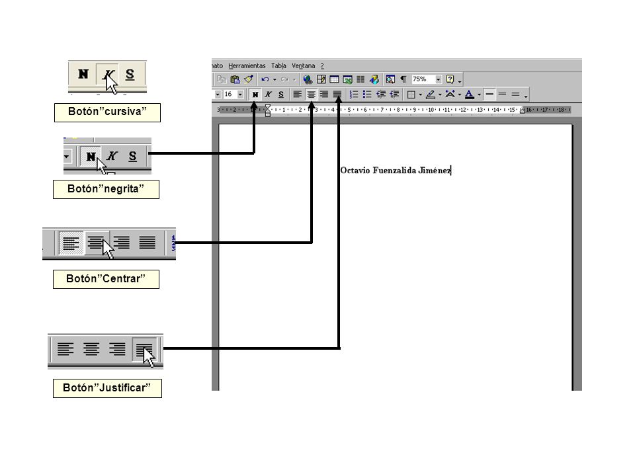Screen dimensions: 635x476
Task: Click the Paste clipboard icon
Action: click(x=235, y=79)
